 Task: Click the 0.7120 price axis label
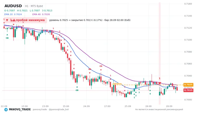(188, 28)
